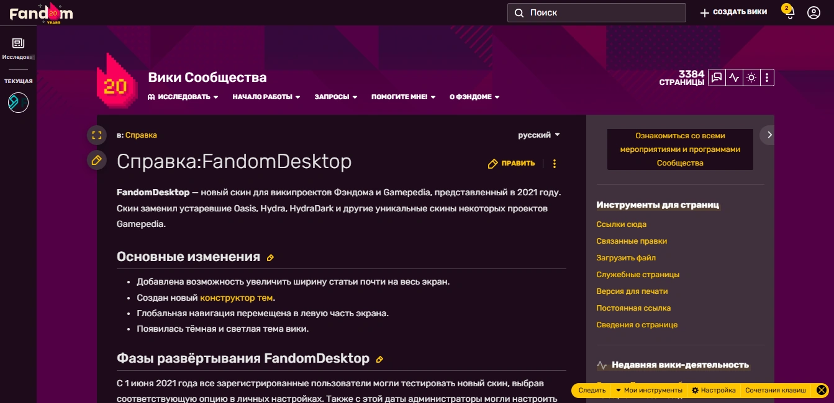Open the user profile avatar icon
834x403 pixels.
pos(814,12)
